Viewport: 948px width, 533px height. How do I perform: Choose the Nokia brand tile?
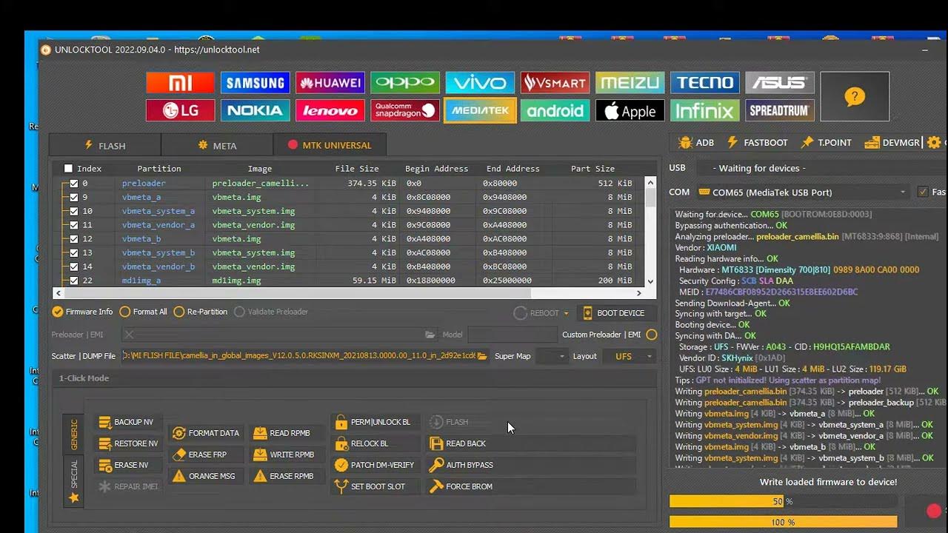click(x=255, y=110)
